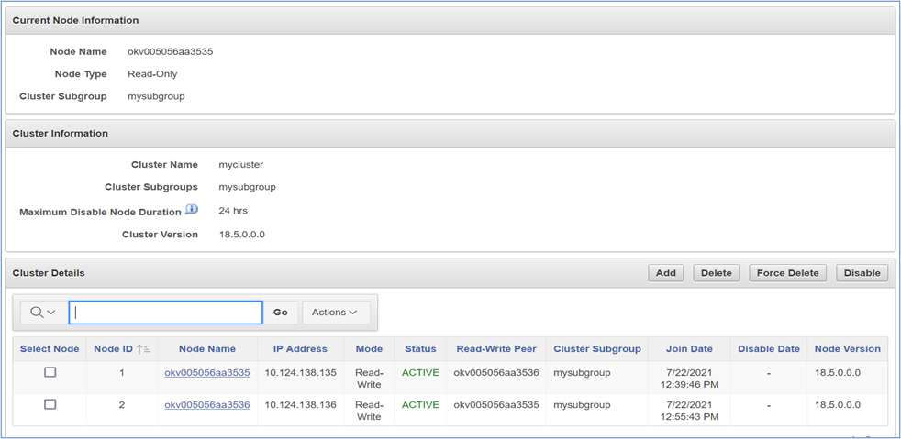
Task: Click the Add node button
Action: pos(666,273)
